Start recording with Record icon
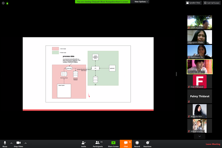This screenshot has width=222, height=148. click(x=137, y=143)
